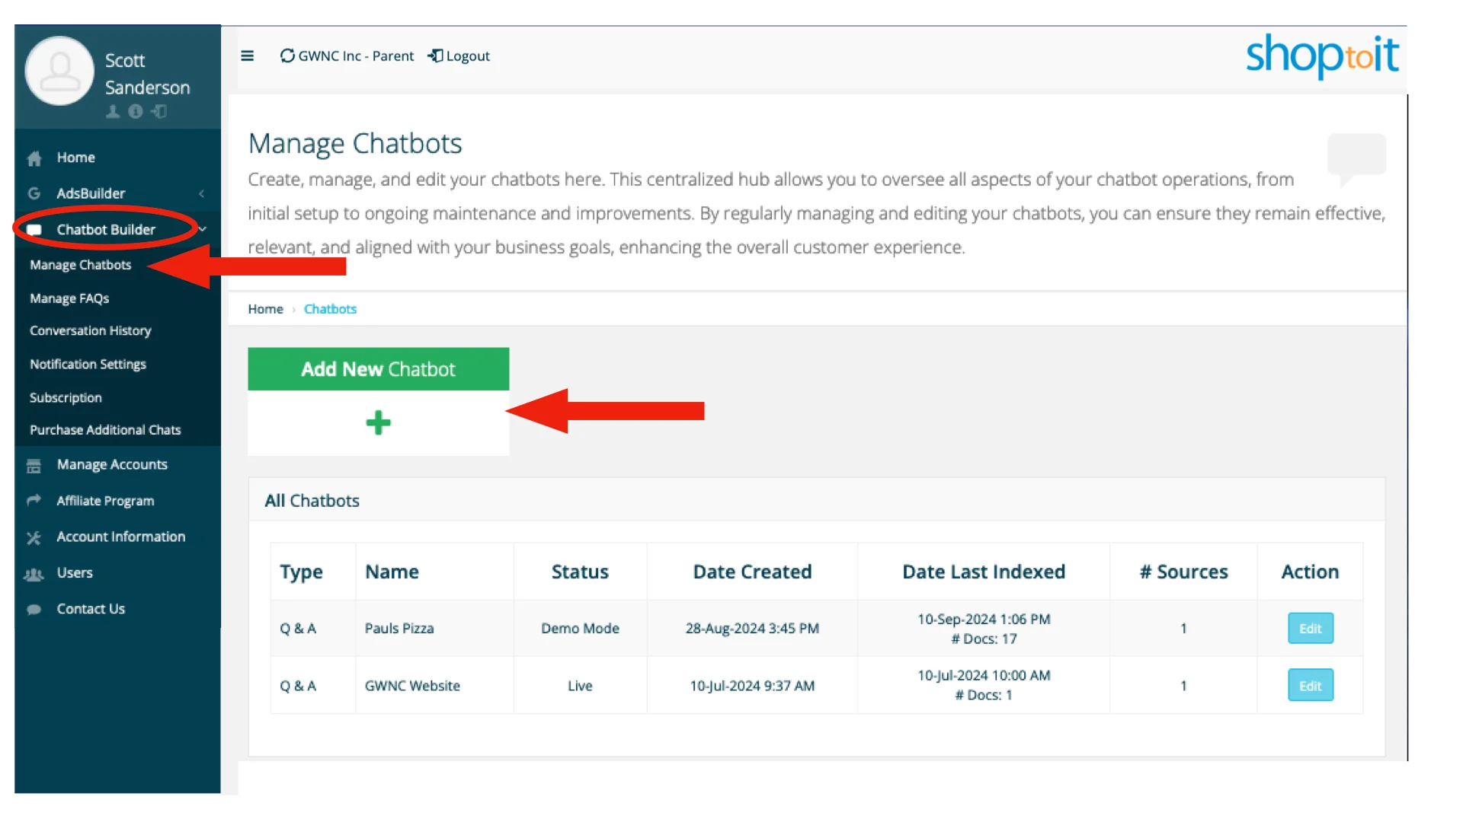
Task: Edit the Pauls Pizza chatbot
Action: 1310,628
